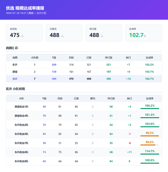Click the +7 缺口 value

click(128, 65)
